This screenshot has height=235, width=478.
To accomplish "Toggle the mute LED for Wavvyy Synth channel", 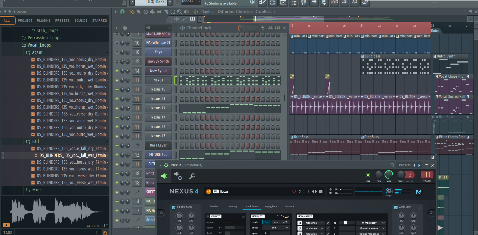I will [x=117, y=62].
